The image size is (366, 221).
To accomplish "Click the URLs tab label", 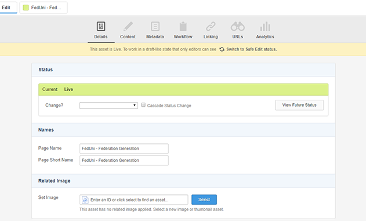I will tap(238, 37).
